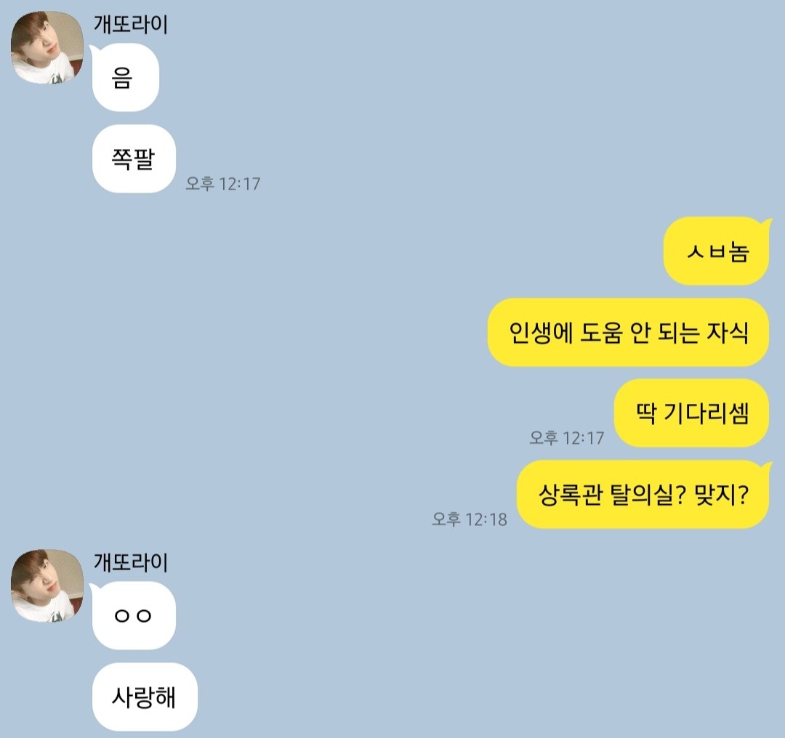Open the top 개또라이 profile picture
The height and width of the screenshot is (738, 785).
(x=47, y=47)
